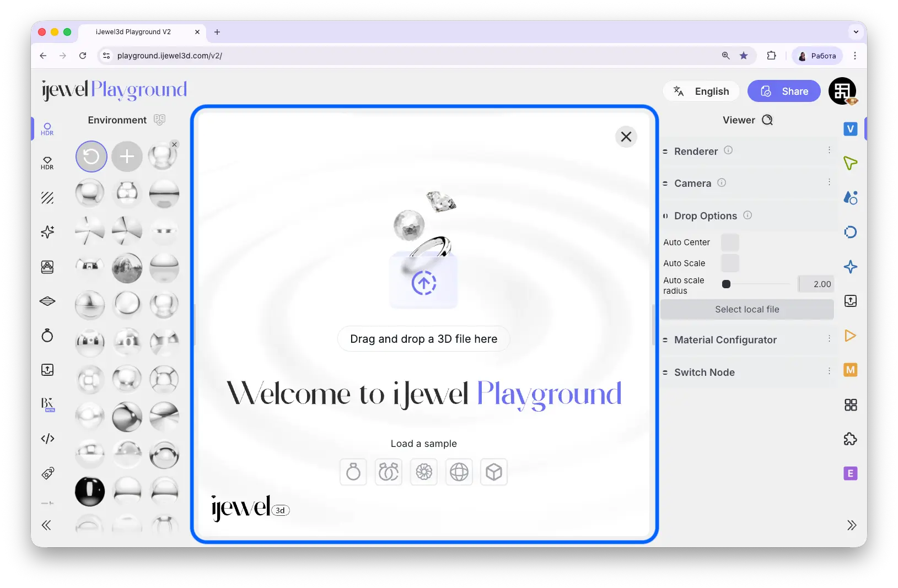Click the Drop Options info icon

coord(748,215)
